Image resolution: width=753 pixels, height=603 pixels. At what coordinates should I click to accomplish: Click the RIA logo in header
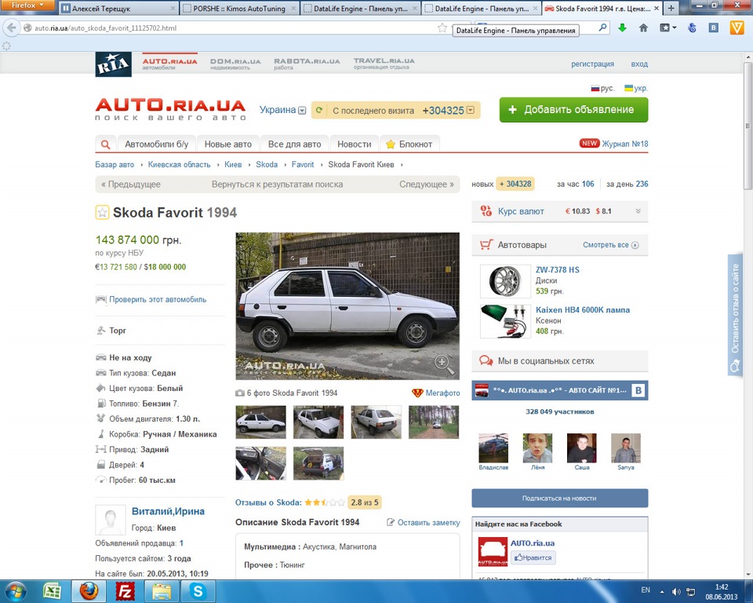pos(113,64)
